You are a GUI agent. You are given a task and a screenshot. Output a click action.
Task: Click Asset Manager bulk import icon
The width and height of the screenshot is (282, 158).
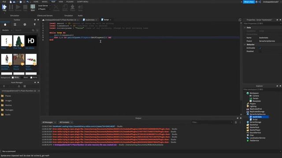(x=19, y=86)
